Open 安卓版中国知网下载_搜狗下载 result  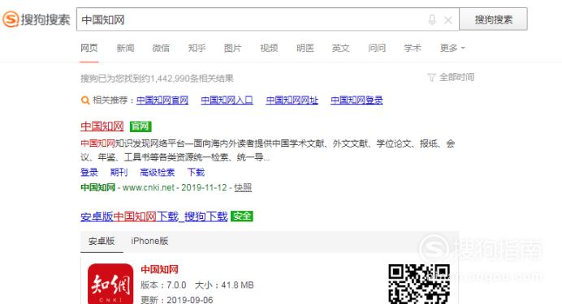click(154, 216)
